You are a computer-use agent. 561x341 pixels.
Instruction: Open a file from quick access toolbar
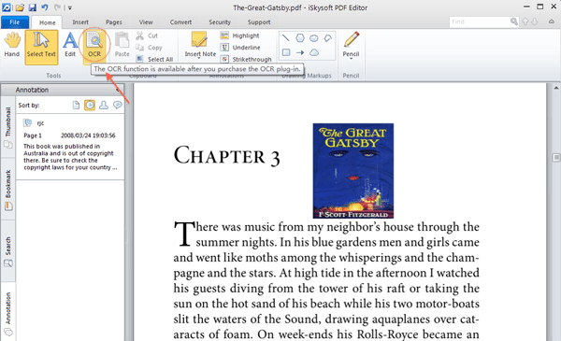pos(20,7)
